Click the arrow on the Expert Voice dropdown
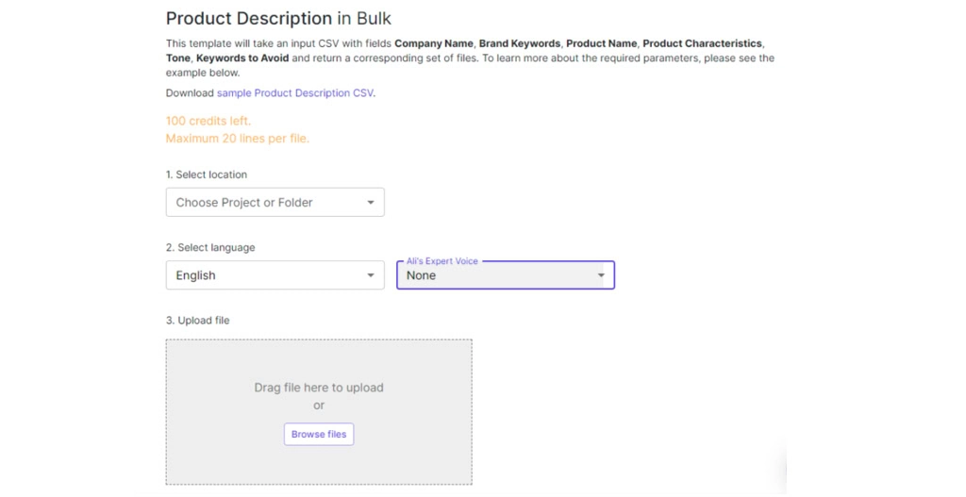Image resolution: width=966 pixels, height=497 pixels. pos(601,275)
